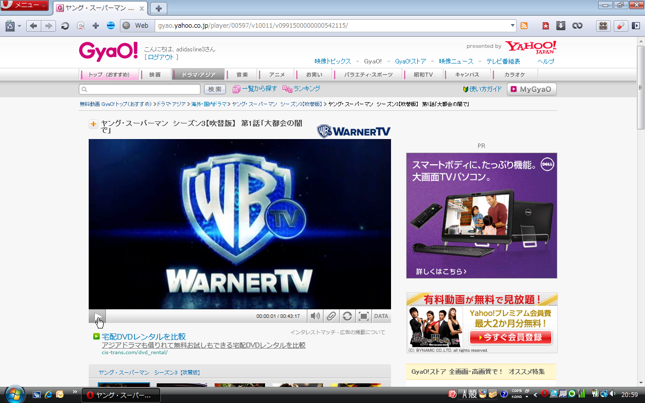Expand the side panel toggle at toolbar end
Screen dimensions: 645x403
click(x=636, y=26)
